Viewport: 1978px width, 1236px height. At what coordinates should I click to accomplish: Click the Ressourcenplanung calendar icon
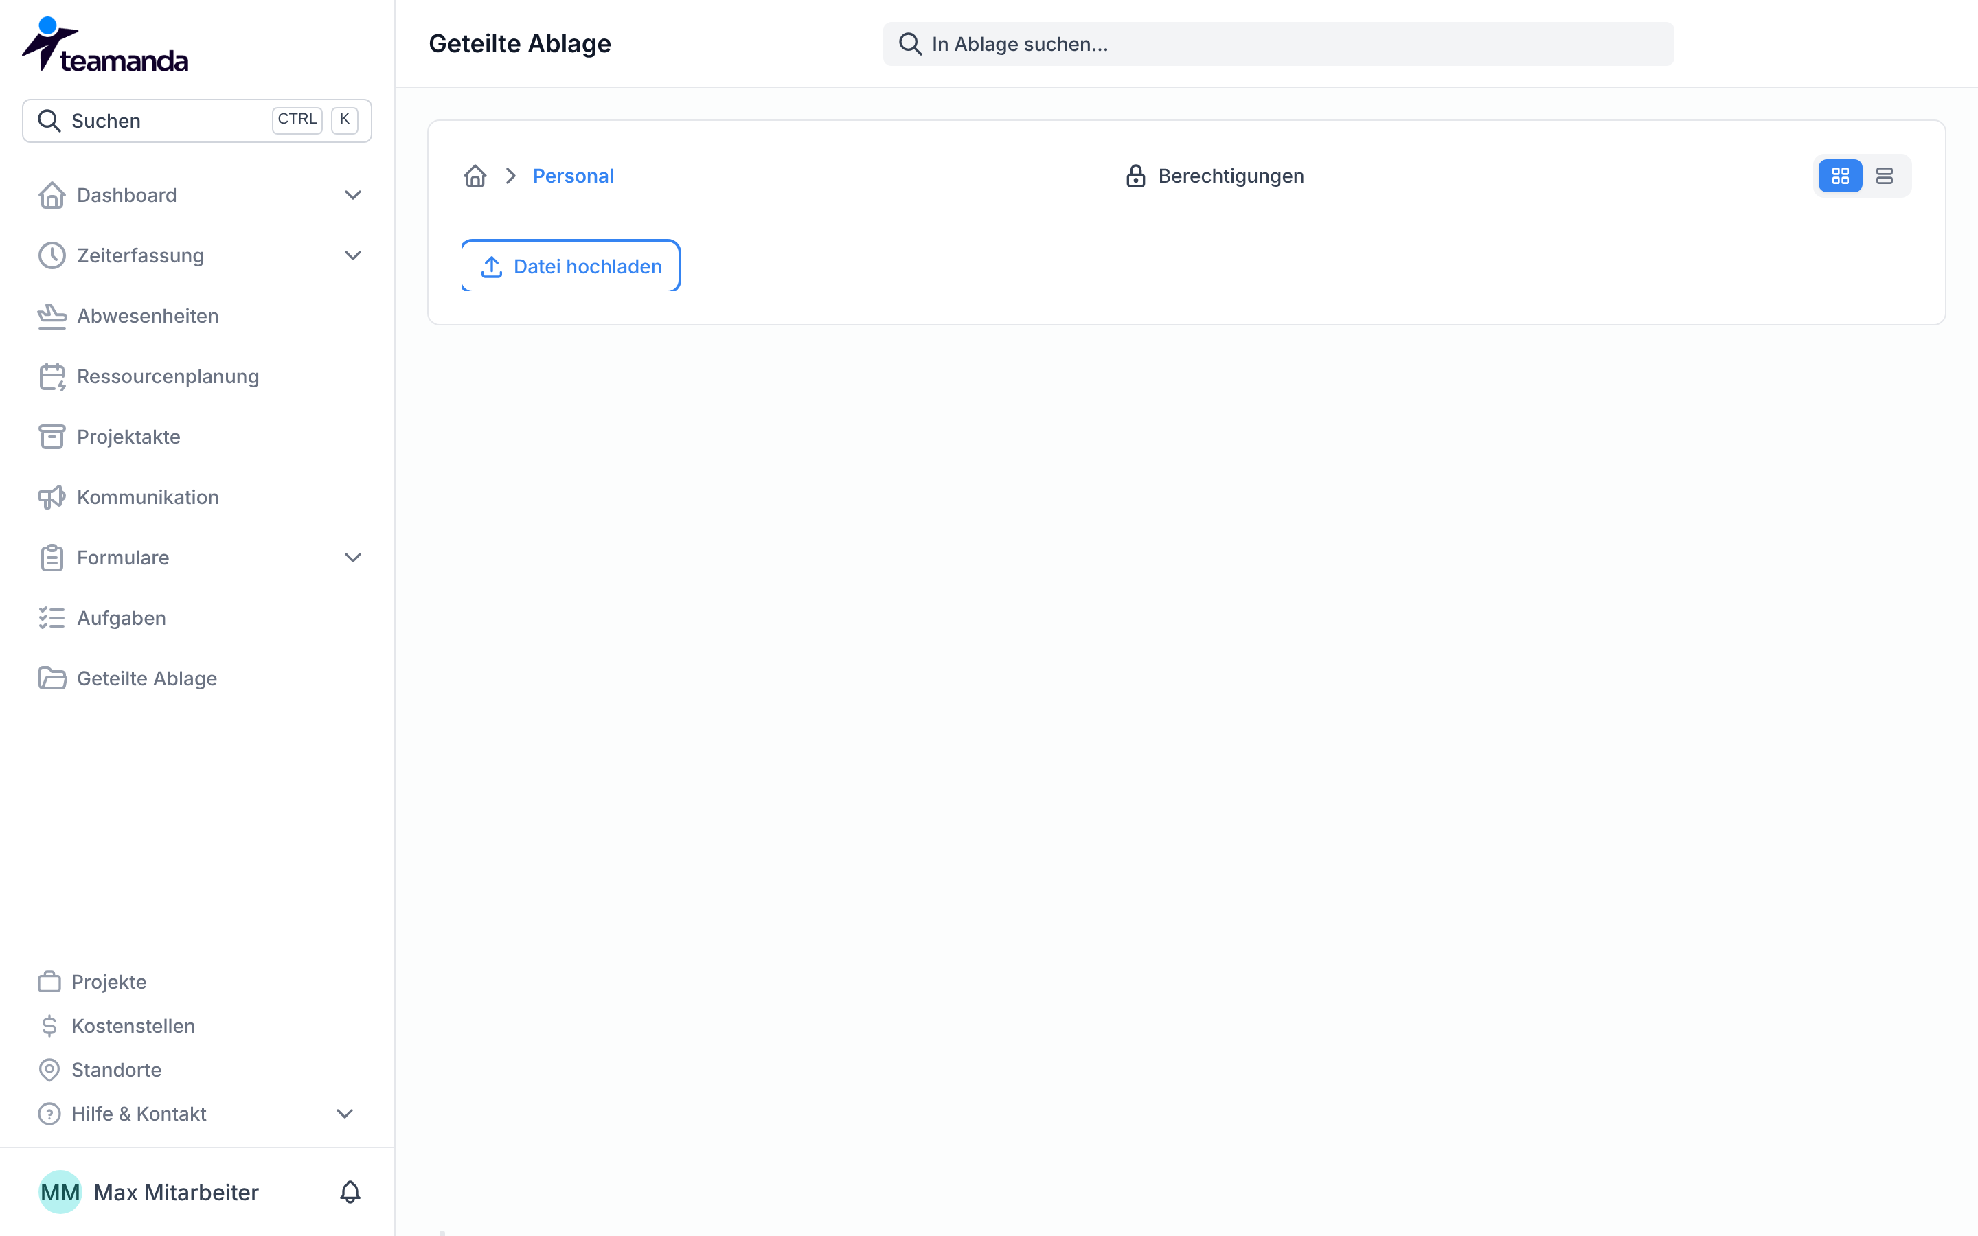52,377
